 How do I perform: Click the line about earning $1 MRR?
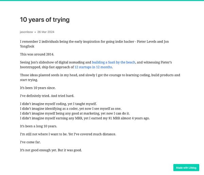[x=85, y=118]
